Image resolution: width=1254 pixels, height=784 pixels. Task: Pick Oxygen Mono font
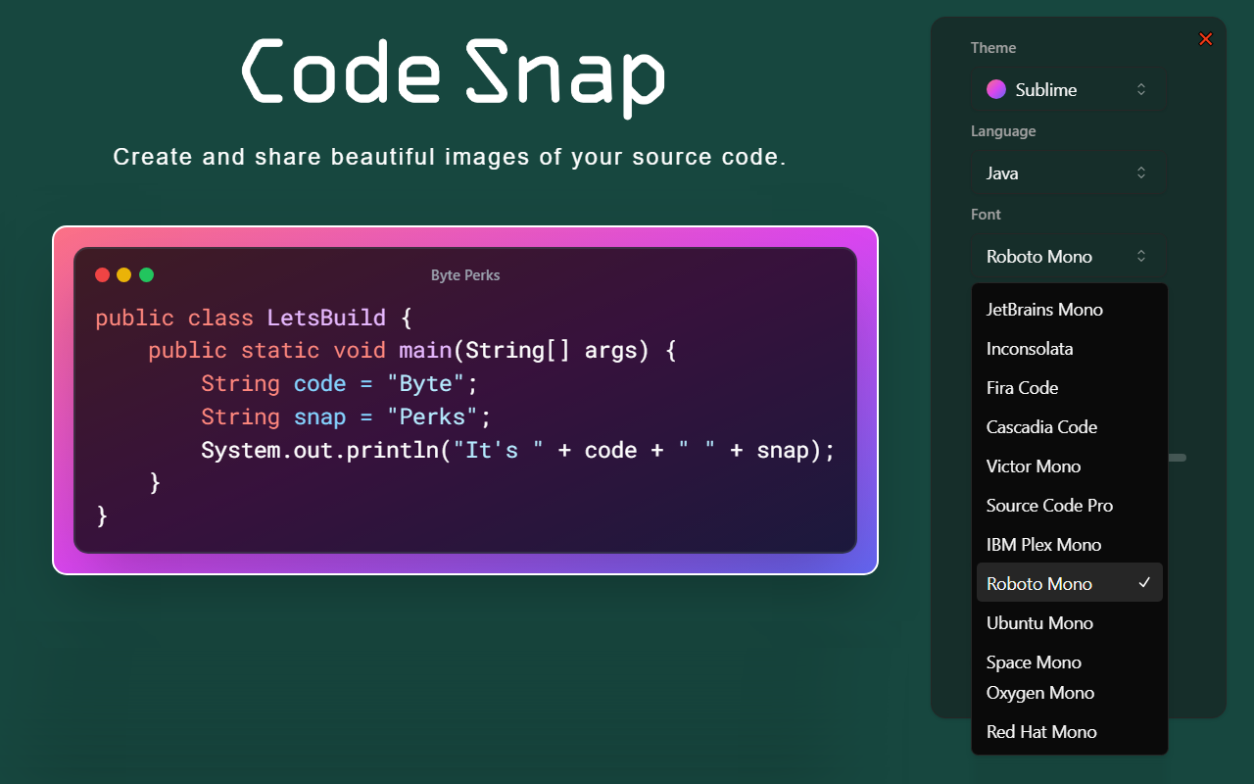coord(1070,692)
